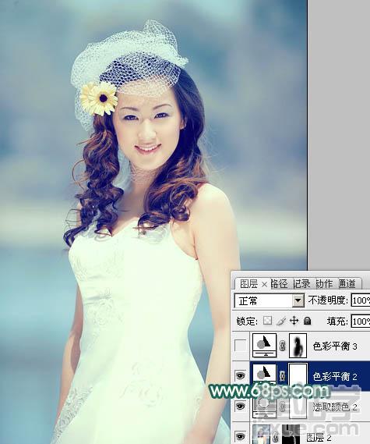The height and width of the screenshot is (444, 370).
Task: Open the 正常 blend mode dropdown
Action: (270, 300)
